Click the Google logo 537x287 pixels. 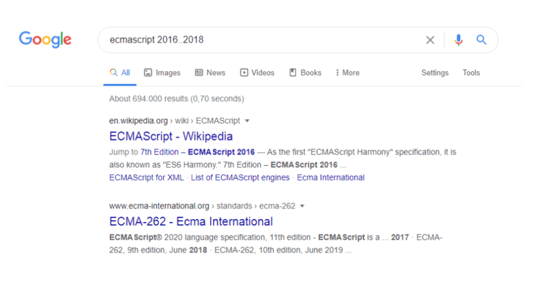(45, 40)
